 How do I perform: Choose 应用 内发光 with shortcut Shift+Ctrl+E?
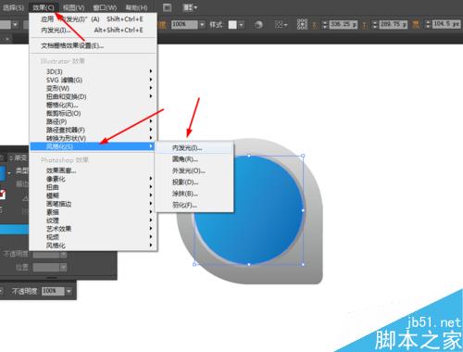coord(93,19)
